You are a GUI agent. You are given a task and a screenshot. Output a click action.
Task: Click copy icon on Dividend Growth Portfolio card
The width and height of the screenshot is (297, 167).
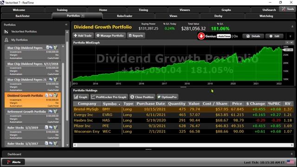[51, 95]
